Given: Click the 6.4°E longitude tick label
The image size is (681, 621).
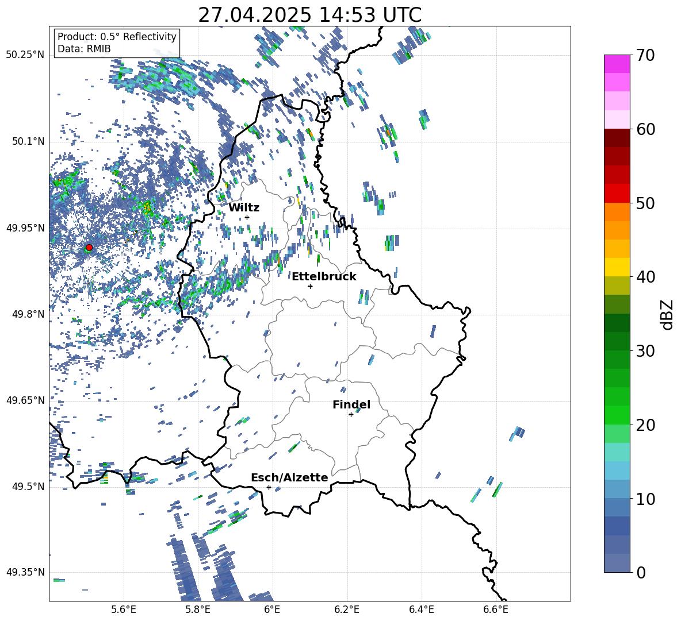Looking at the screenshot, I should pyautogui.click(x=421, y=610).
